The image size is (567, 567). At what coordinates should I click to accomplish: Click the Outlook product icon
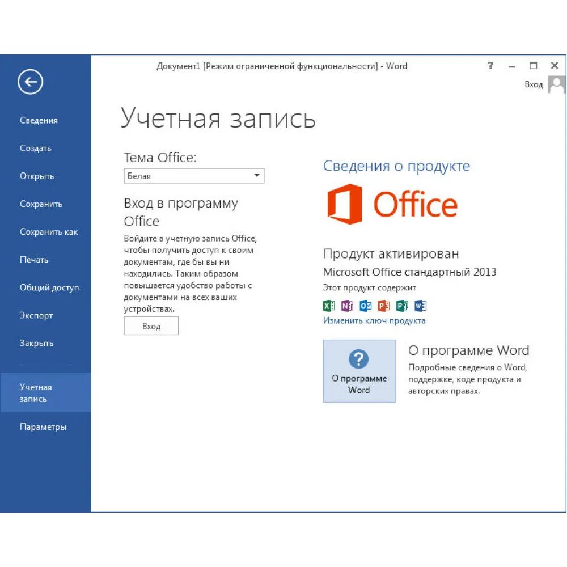click(366, 306)
